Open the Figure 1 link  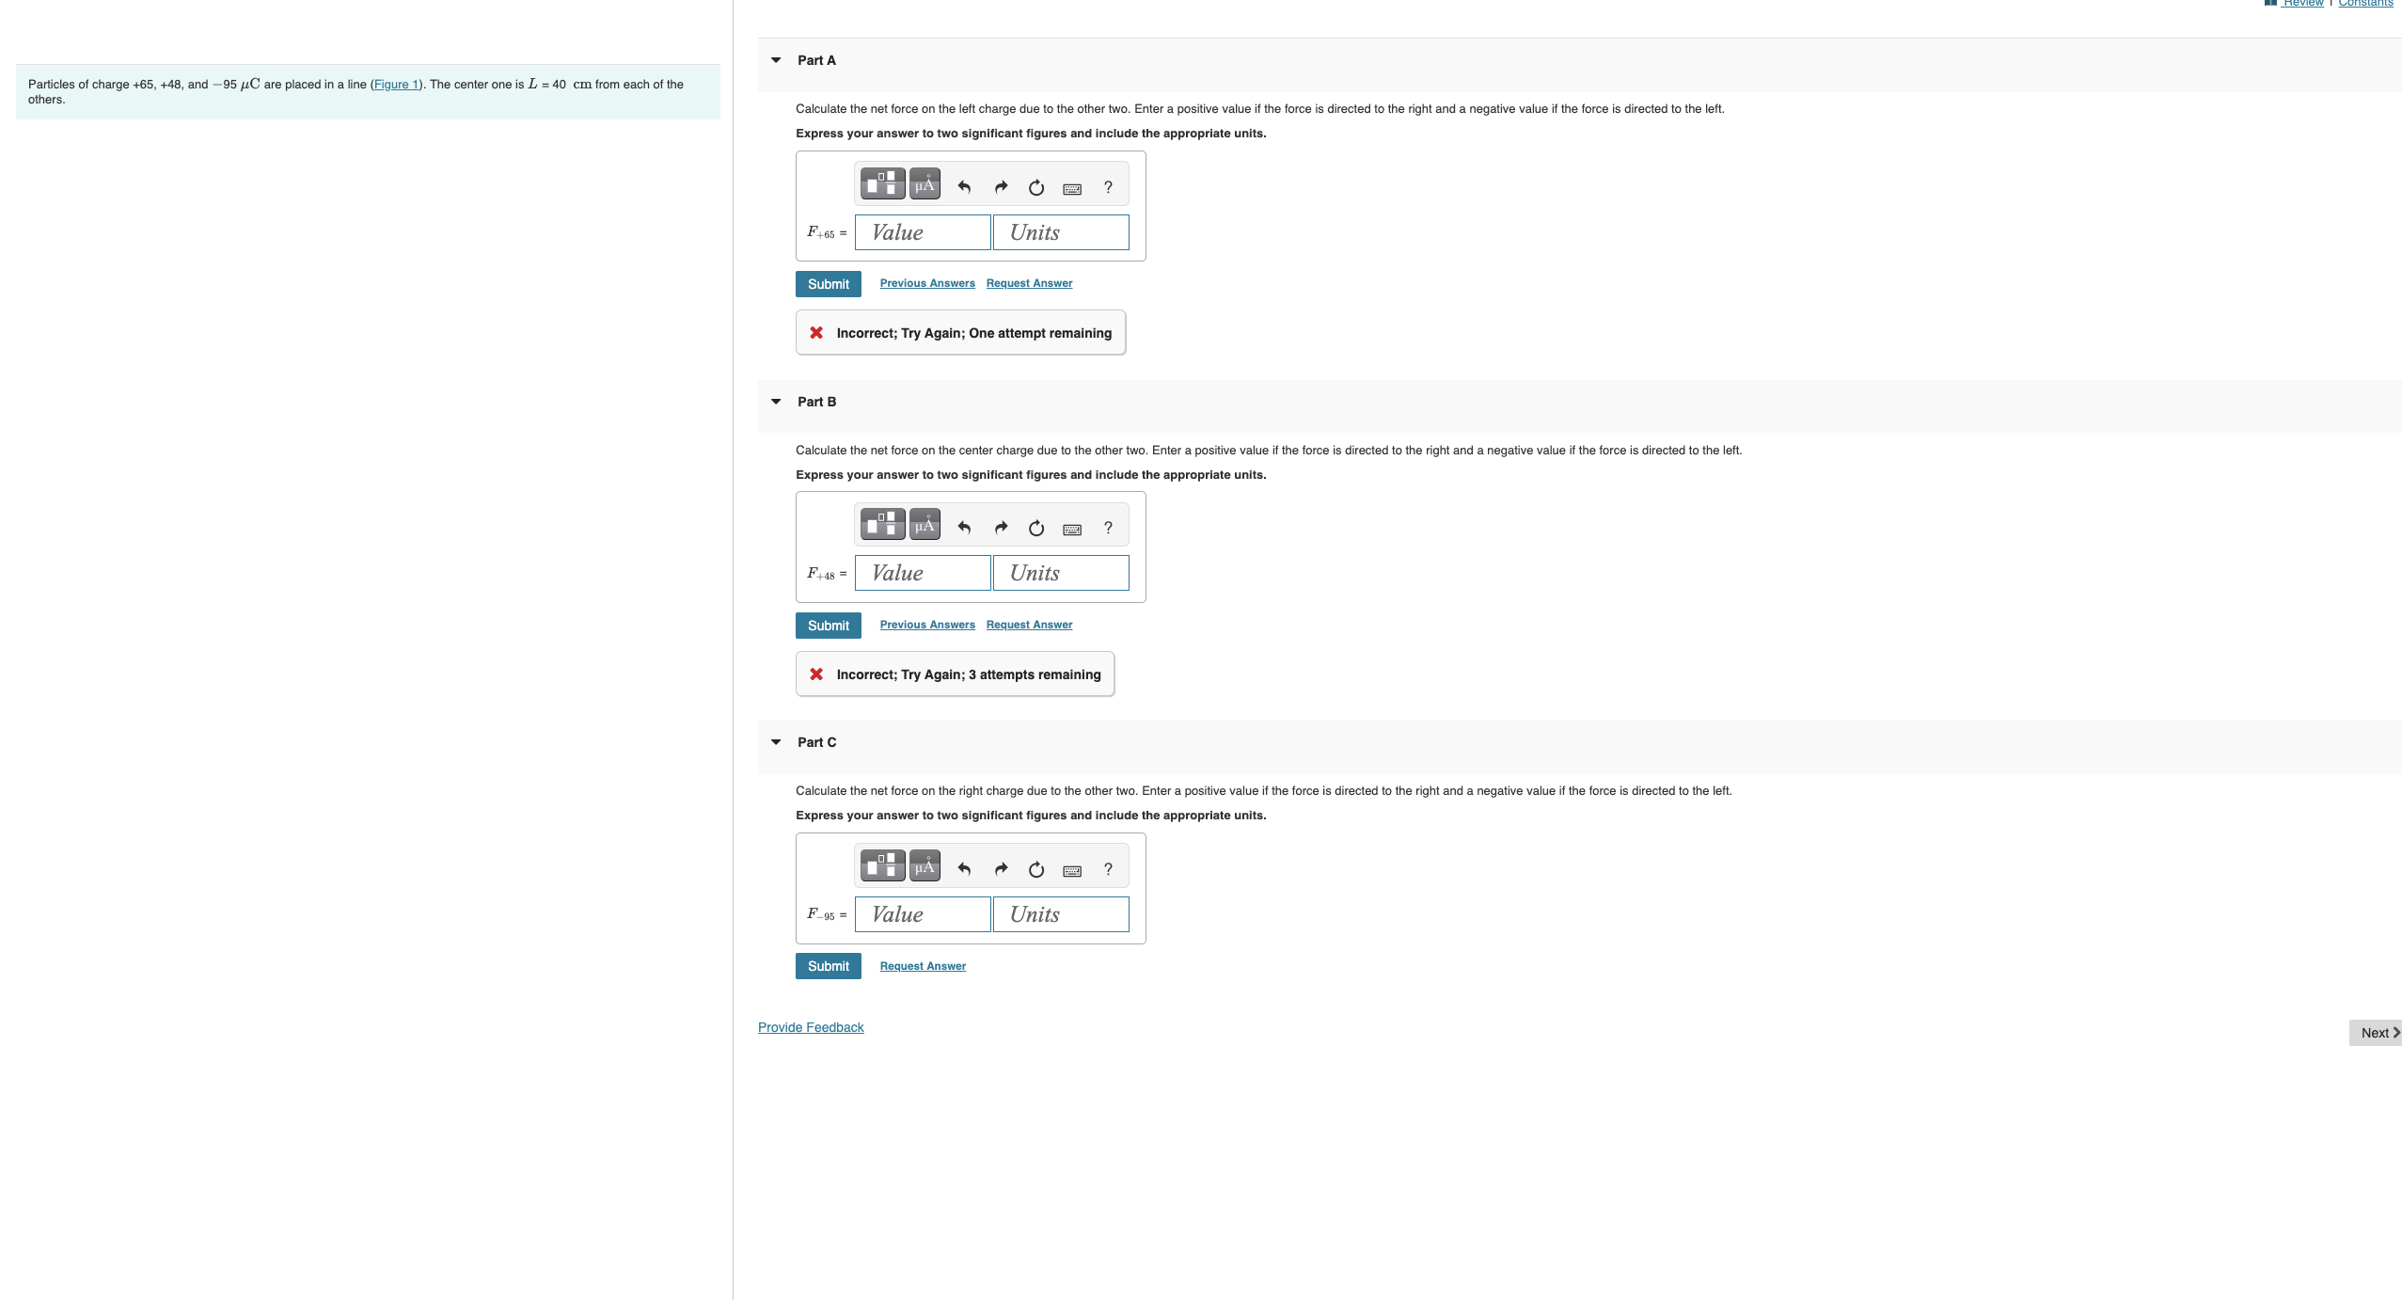395,84
